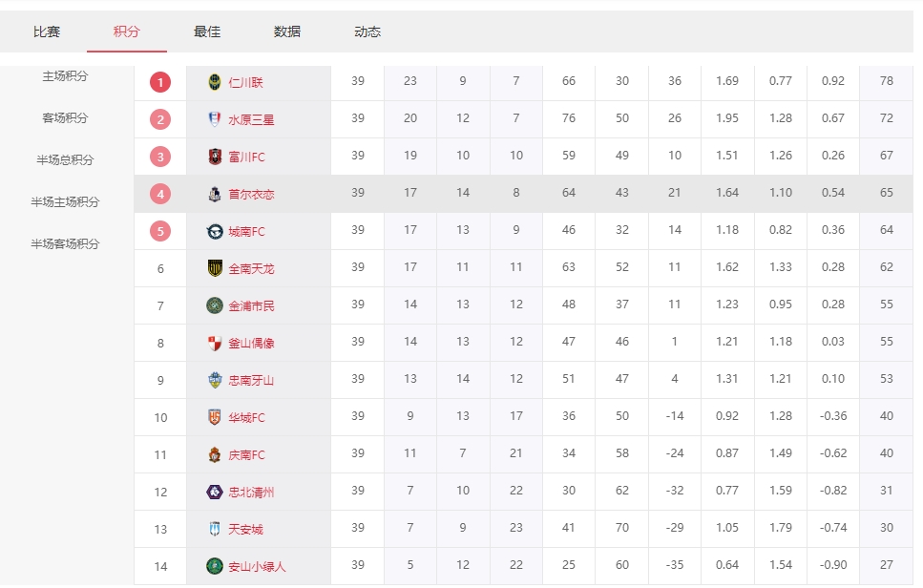
Task: Open the 数据 tab
Action: [x=287, y=31]
